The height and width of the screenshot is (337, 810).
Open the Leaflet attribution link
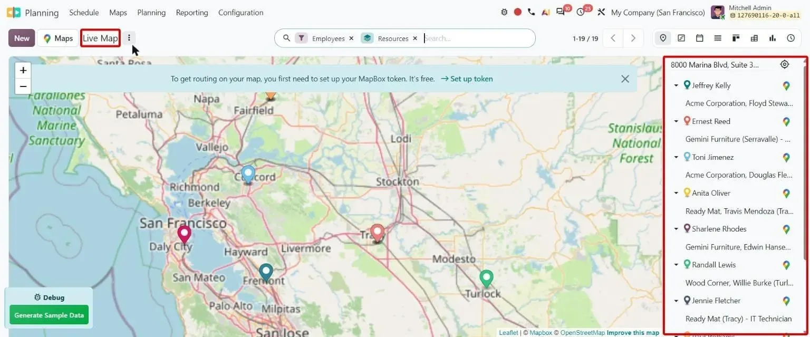(508, 333)
